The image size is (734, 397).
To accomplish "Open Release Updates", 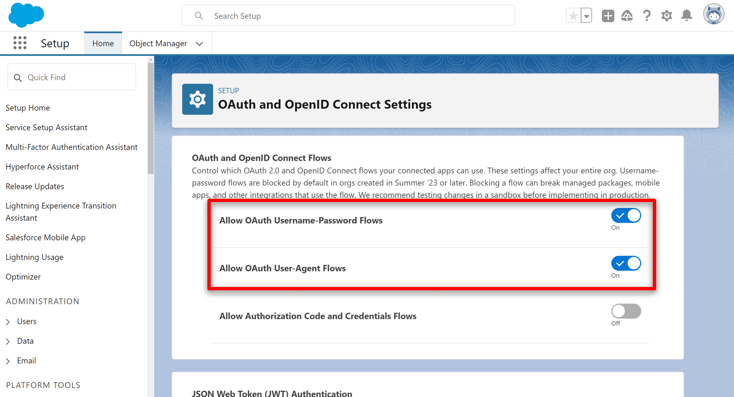I will [x=34, y=186].
